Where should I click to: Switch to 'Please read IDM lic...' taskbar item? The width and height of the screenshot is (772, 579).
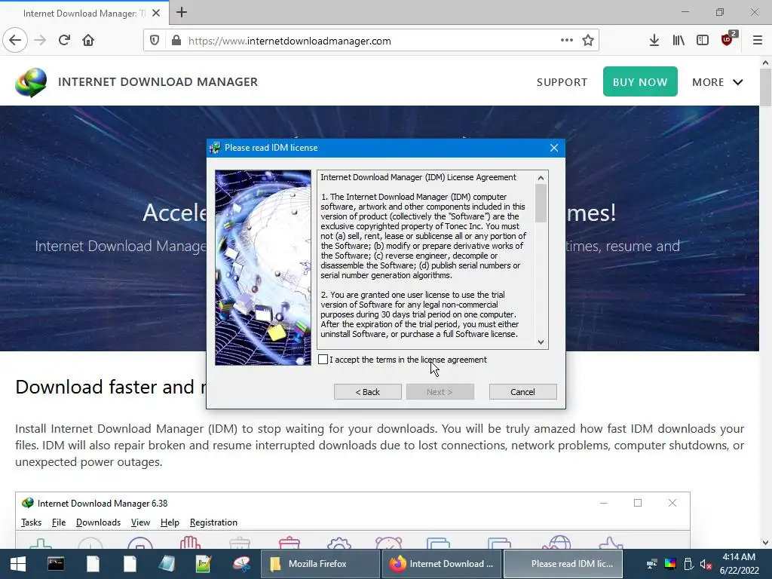563,564
